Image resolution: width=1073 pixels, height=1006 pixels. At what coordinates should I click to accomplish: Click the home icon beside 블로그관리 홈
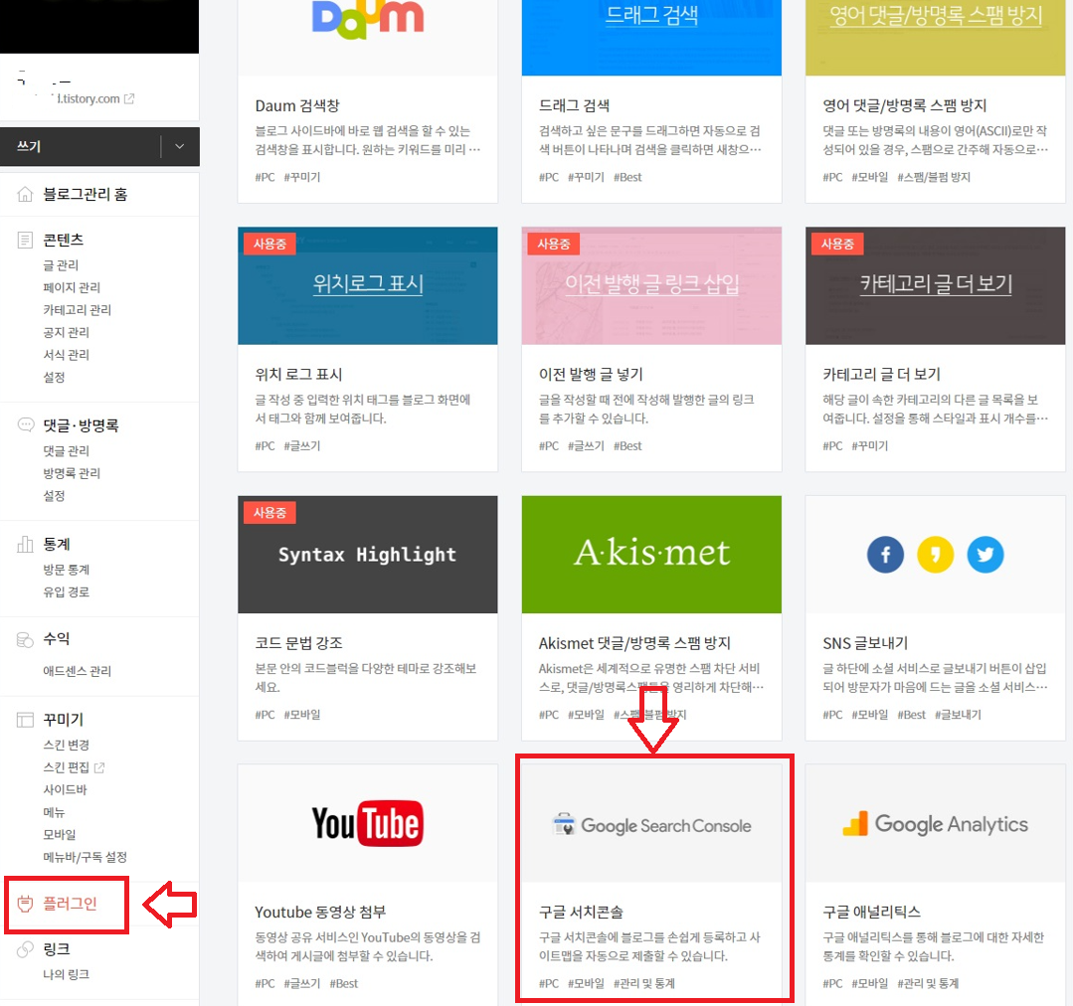(x=25, y=194)
